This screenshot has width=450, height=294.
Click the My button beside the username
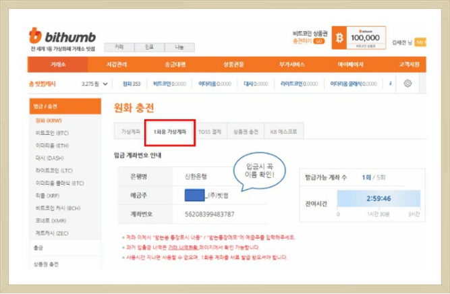point(420,42)
